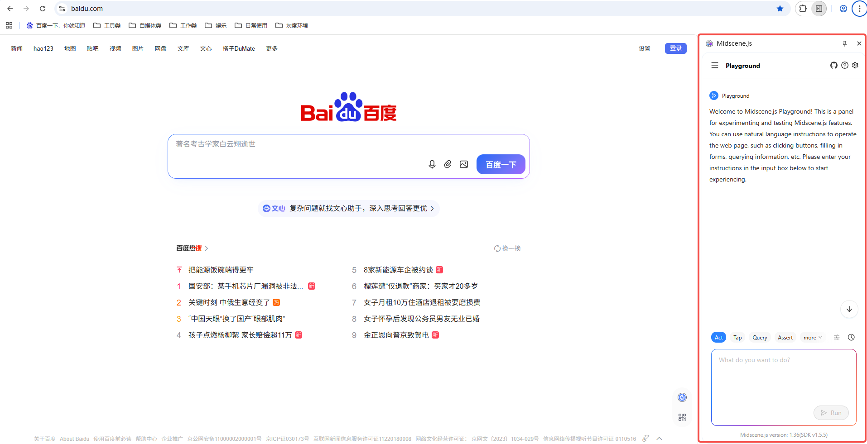Open the Chrome profile icon
The width and height of the screenshot is (867, 444).
pyautogui.click(x=843, y=9)
